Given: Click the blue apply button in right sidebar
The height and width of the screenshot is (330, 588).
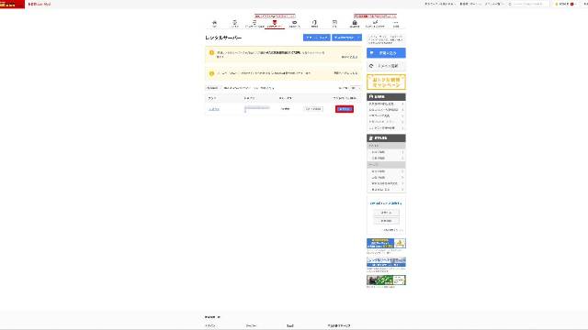Looking at the screenshot, I should (x=386, y=53).
